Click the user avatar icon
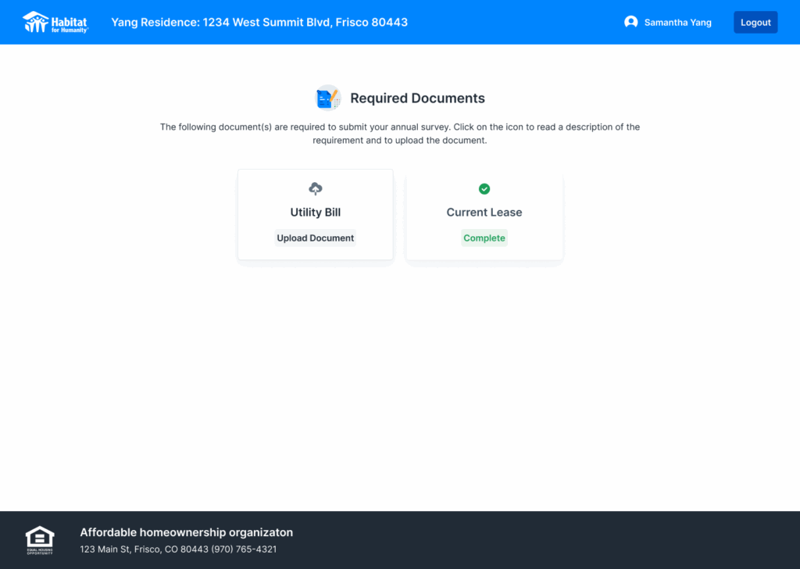The height and width of the screenshot is (569, 800). [x=630, y=23]
